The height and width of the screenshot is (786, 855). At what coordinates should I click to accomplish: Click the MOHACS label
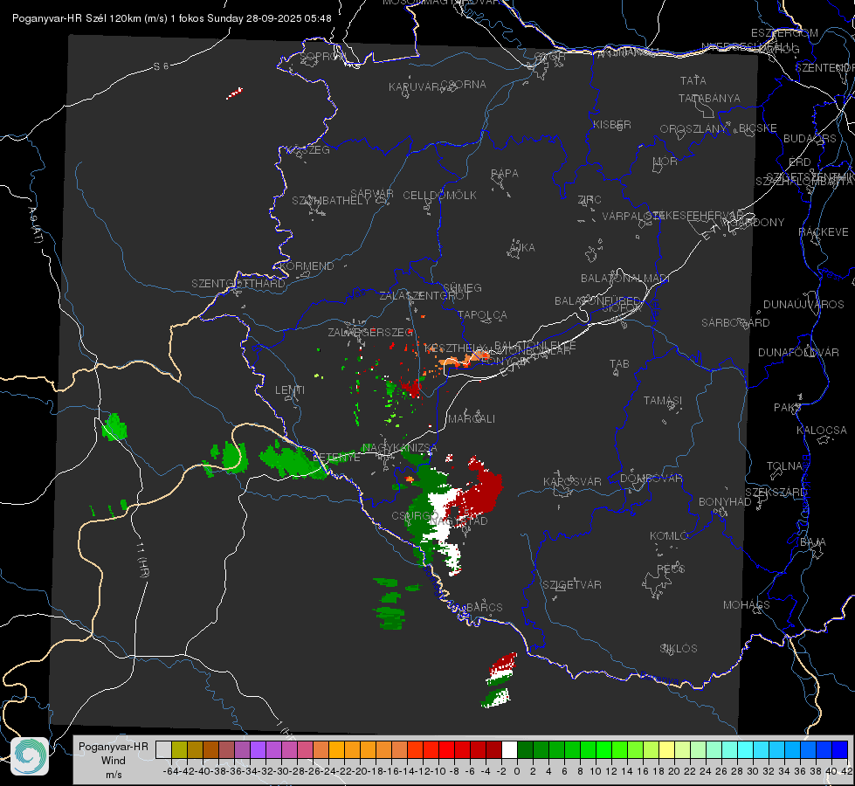[x=747, y=605]
